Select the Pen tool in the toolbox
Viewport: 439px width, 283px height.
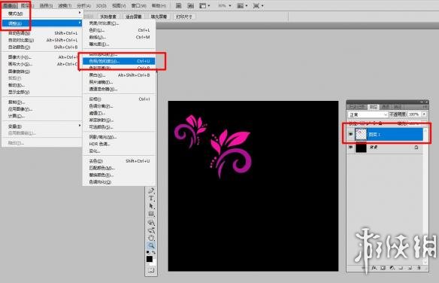point(151,191)
